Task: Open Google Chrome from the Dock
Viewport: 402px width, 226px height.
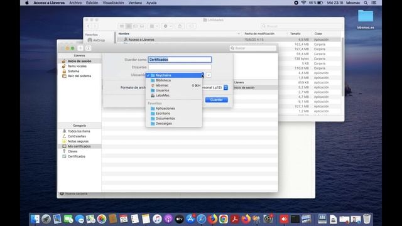Action: [224, 219]
